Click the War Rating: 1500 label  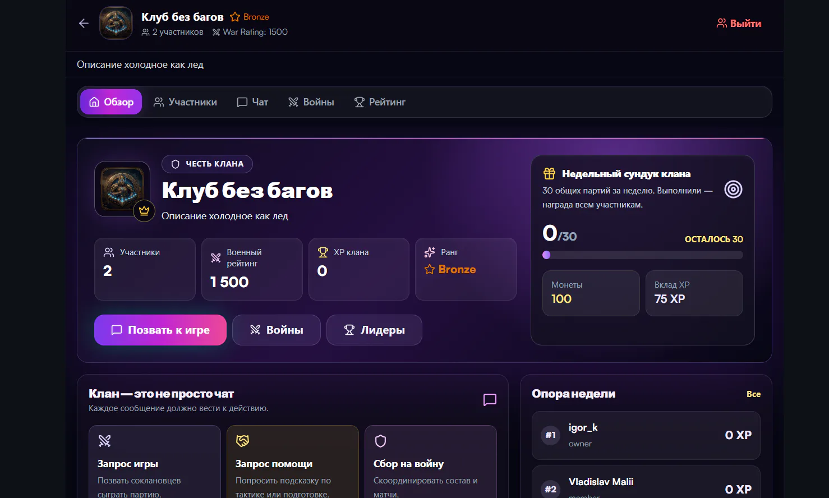pyautogui.click(x=250, y=32)
